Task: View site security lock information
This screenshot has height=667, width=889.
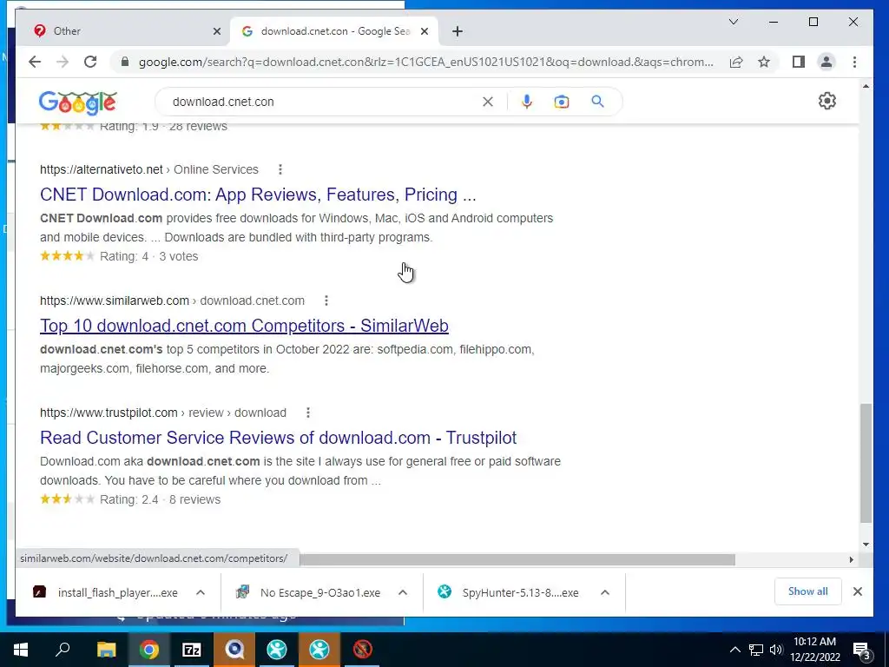Action: pos(125,62)
